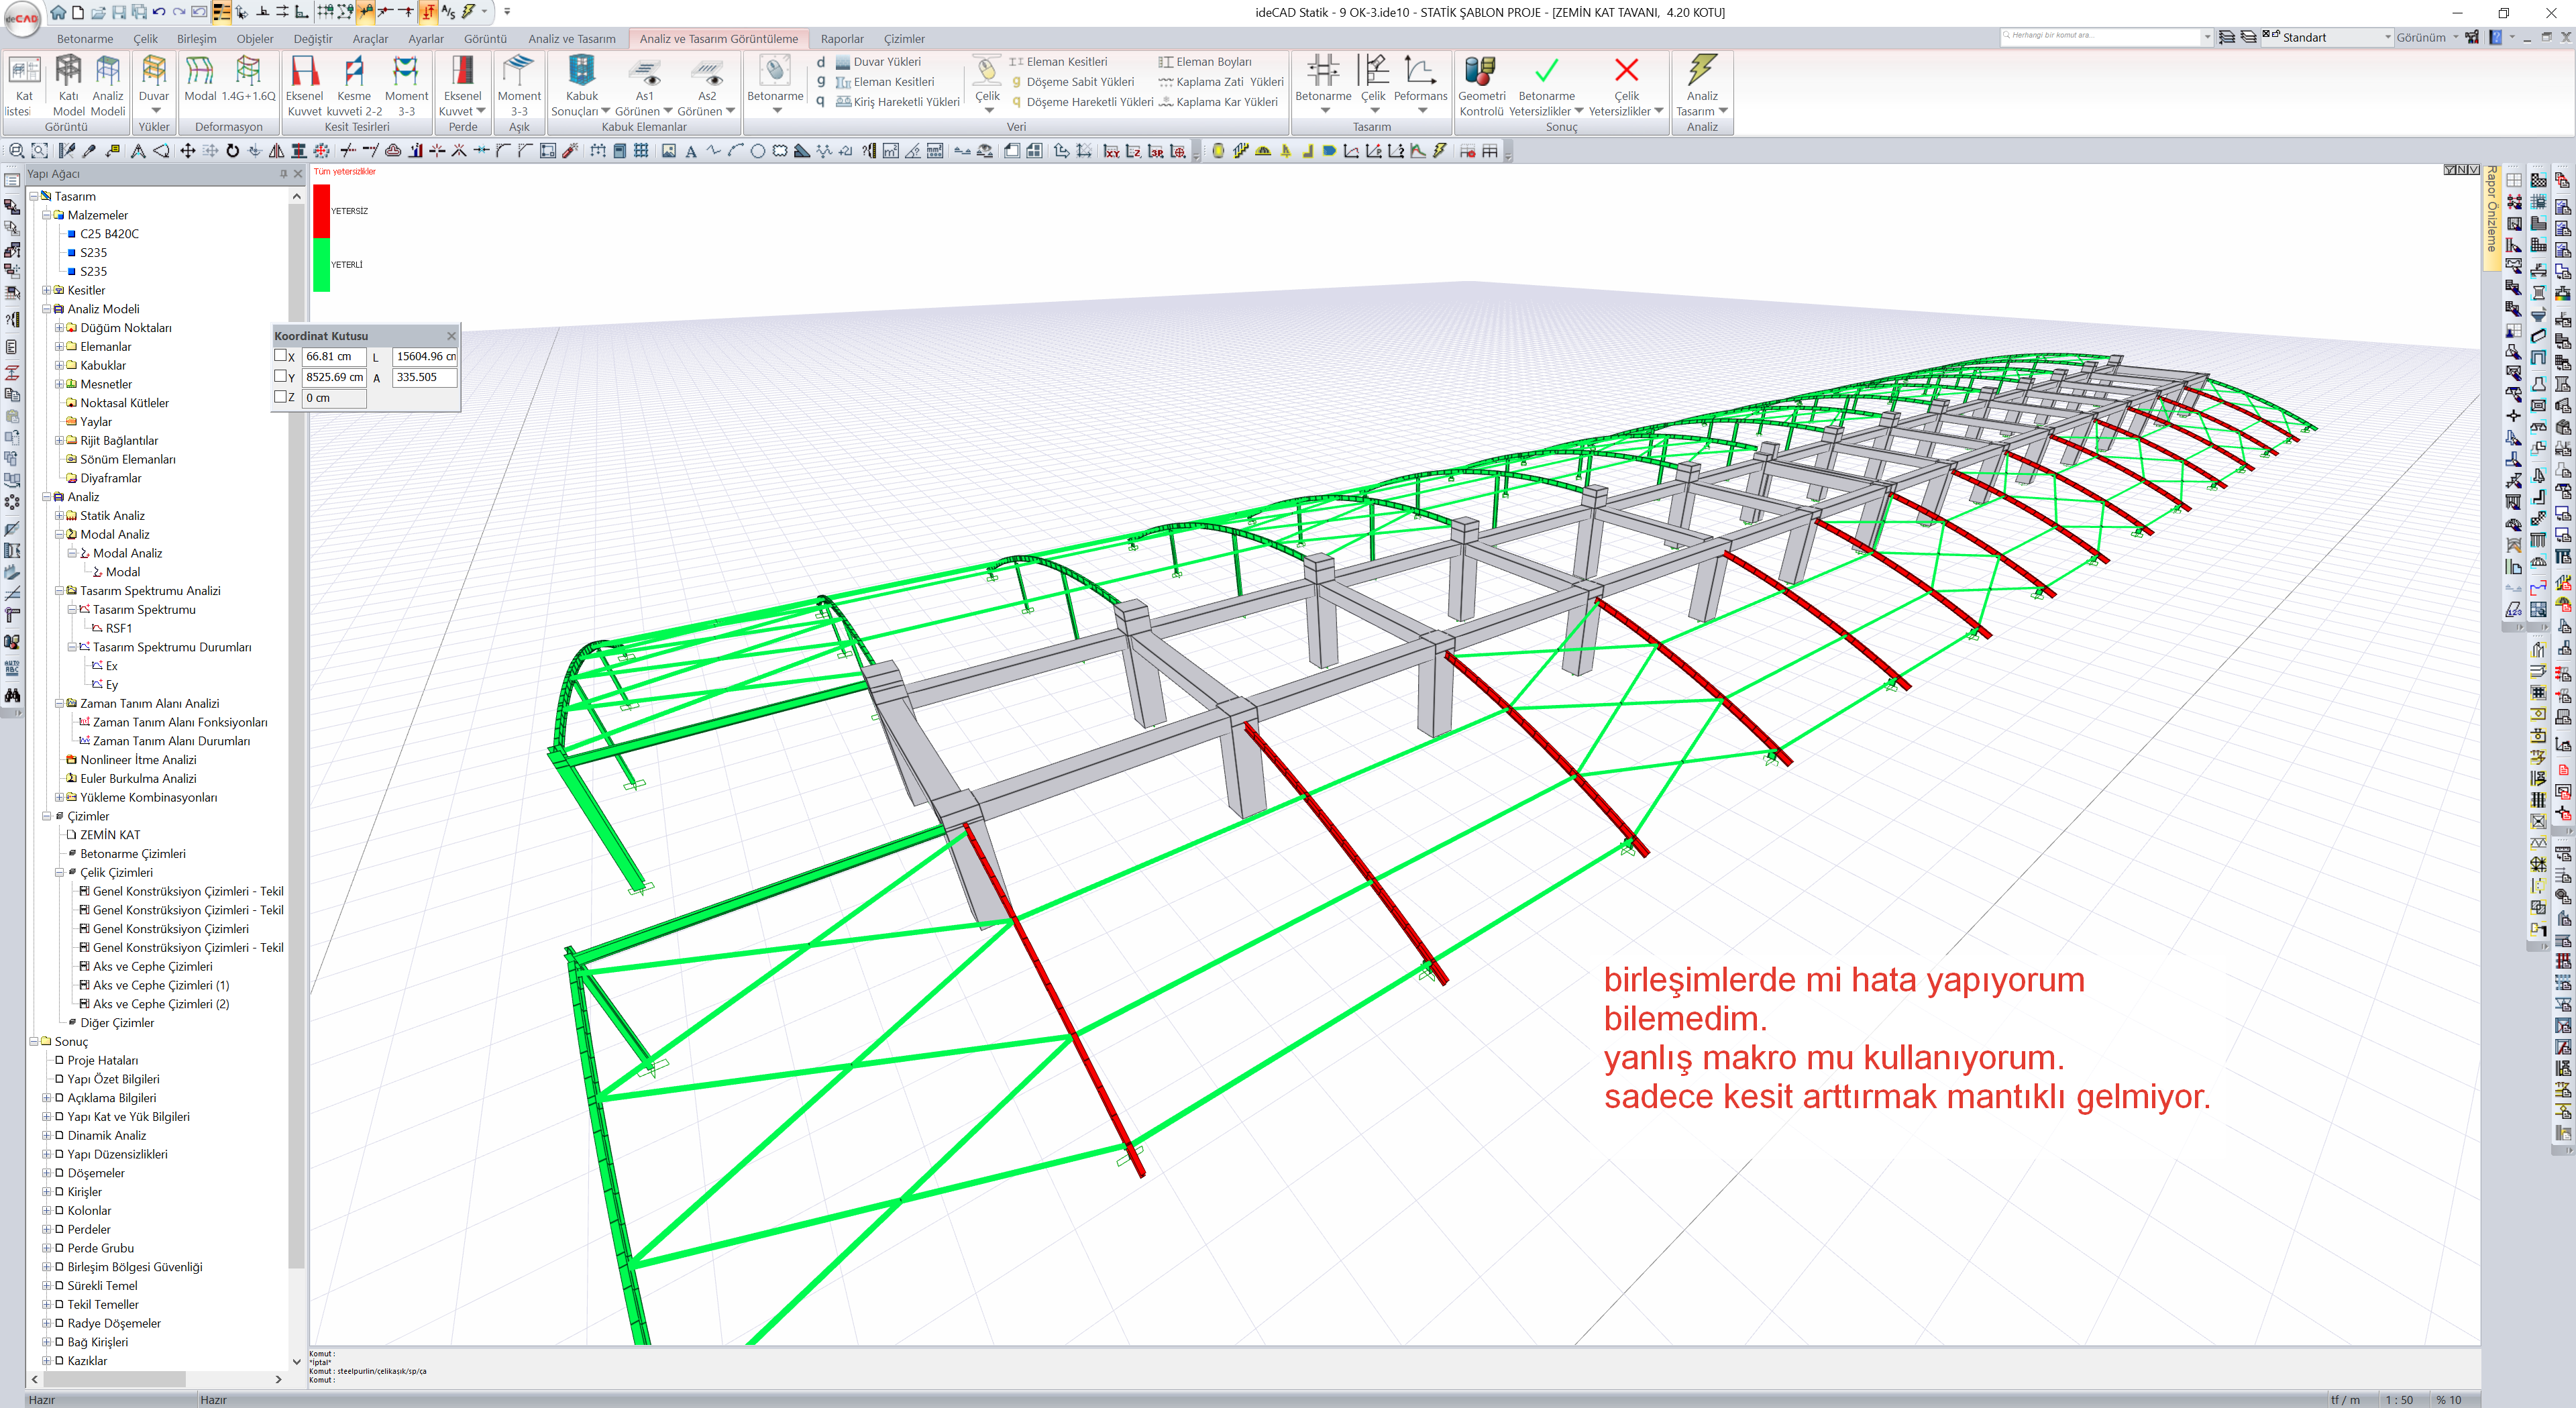
Task: Open Kabuk Sonuçları shell results
Action: tap(581, 85)
